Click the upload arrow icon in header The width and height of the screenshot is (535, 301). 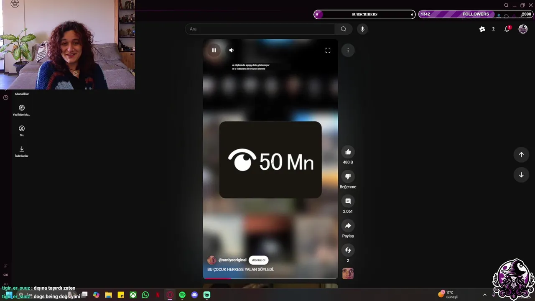tap(493, 29)
